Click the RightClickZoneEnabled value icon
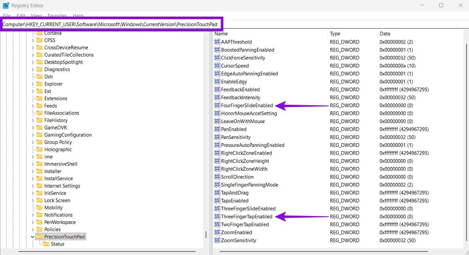This screenshot has height=255, width=469. (217, 153)
